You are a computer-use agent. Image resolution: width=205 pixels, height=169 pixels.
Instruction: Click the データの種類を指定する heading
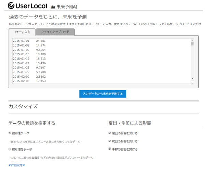click(32, 123)
